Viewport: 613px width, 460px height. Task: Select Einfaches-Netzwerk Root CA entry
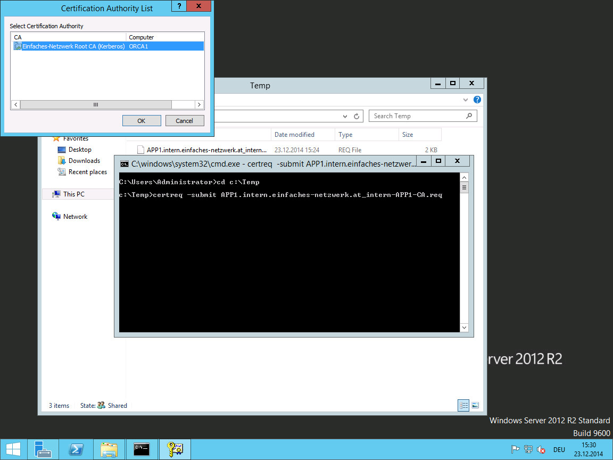73,46
